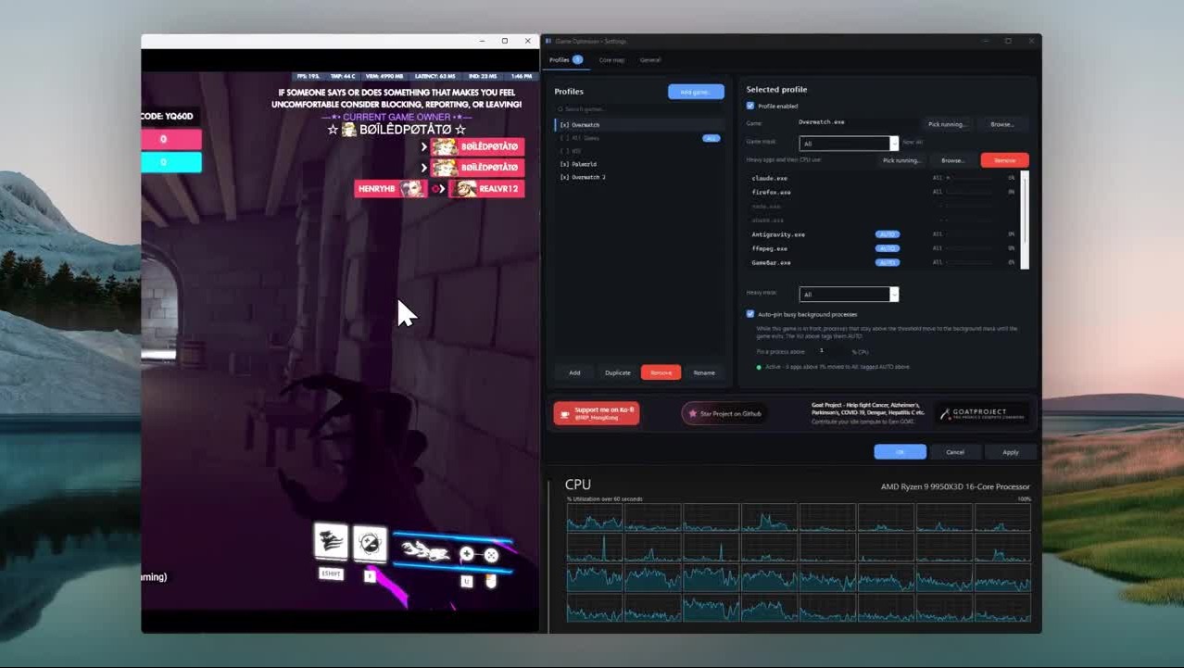Click the pink team score box
The image size is (1184, 668).
[x=171, y=139]
